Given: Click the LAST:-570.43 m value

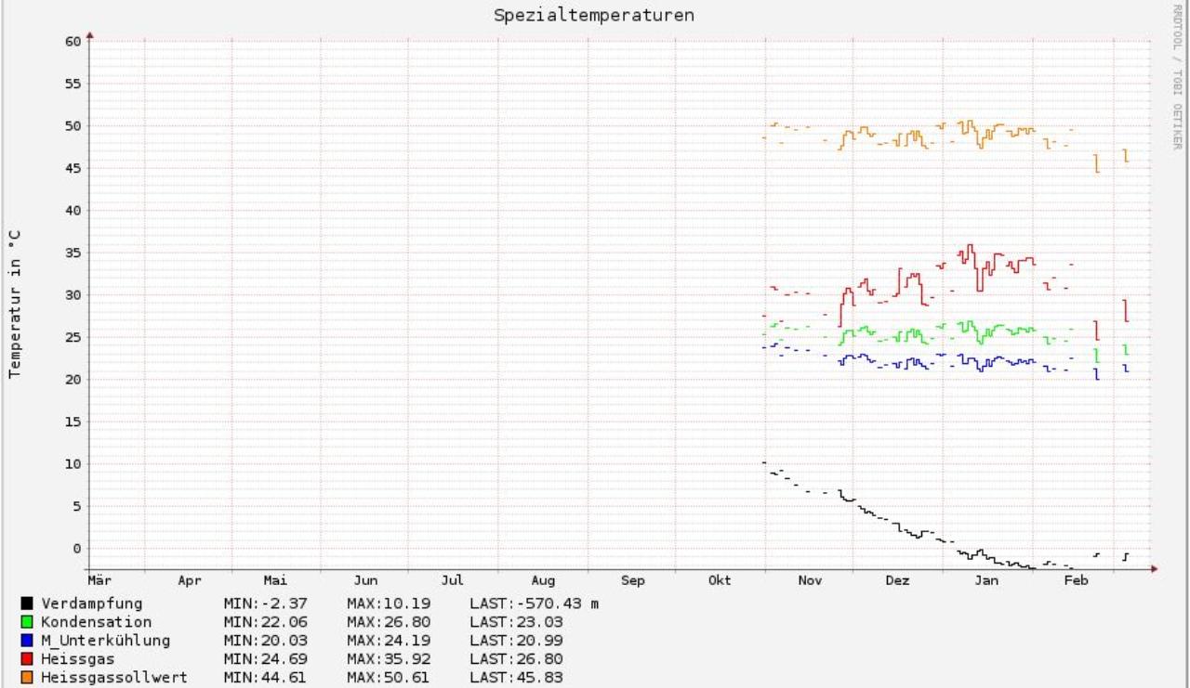Looking at the screenshot, I should (534, 604).
